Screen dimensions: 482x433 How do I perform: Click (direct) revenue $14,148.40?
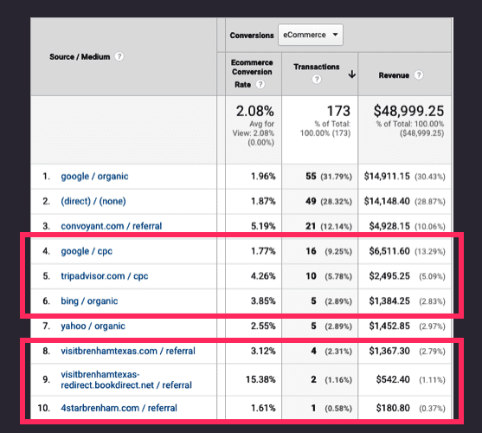tap(387, 201)
